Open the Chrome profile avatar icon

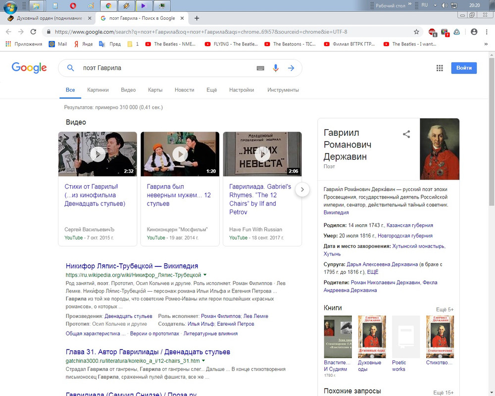(474, 32)
